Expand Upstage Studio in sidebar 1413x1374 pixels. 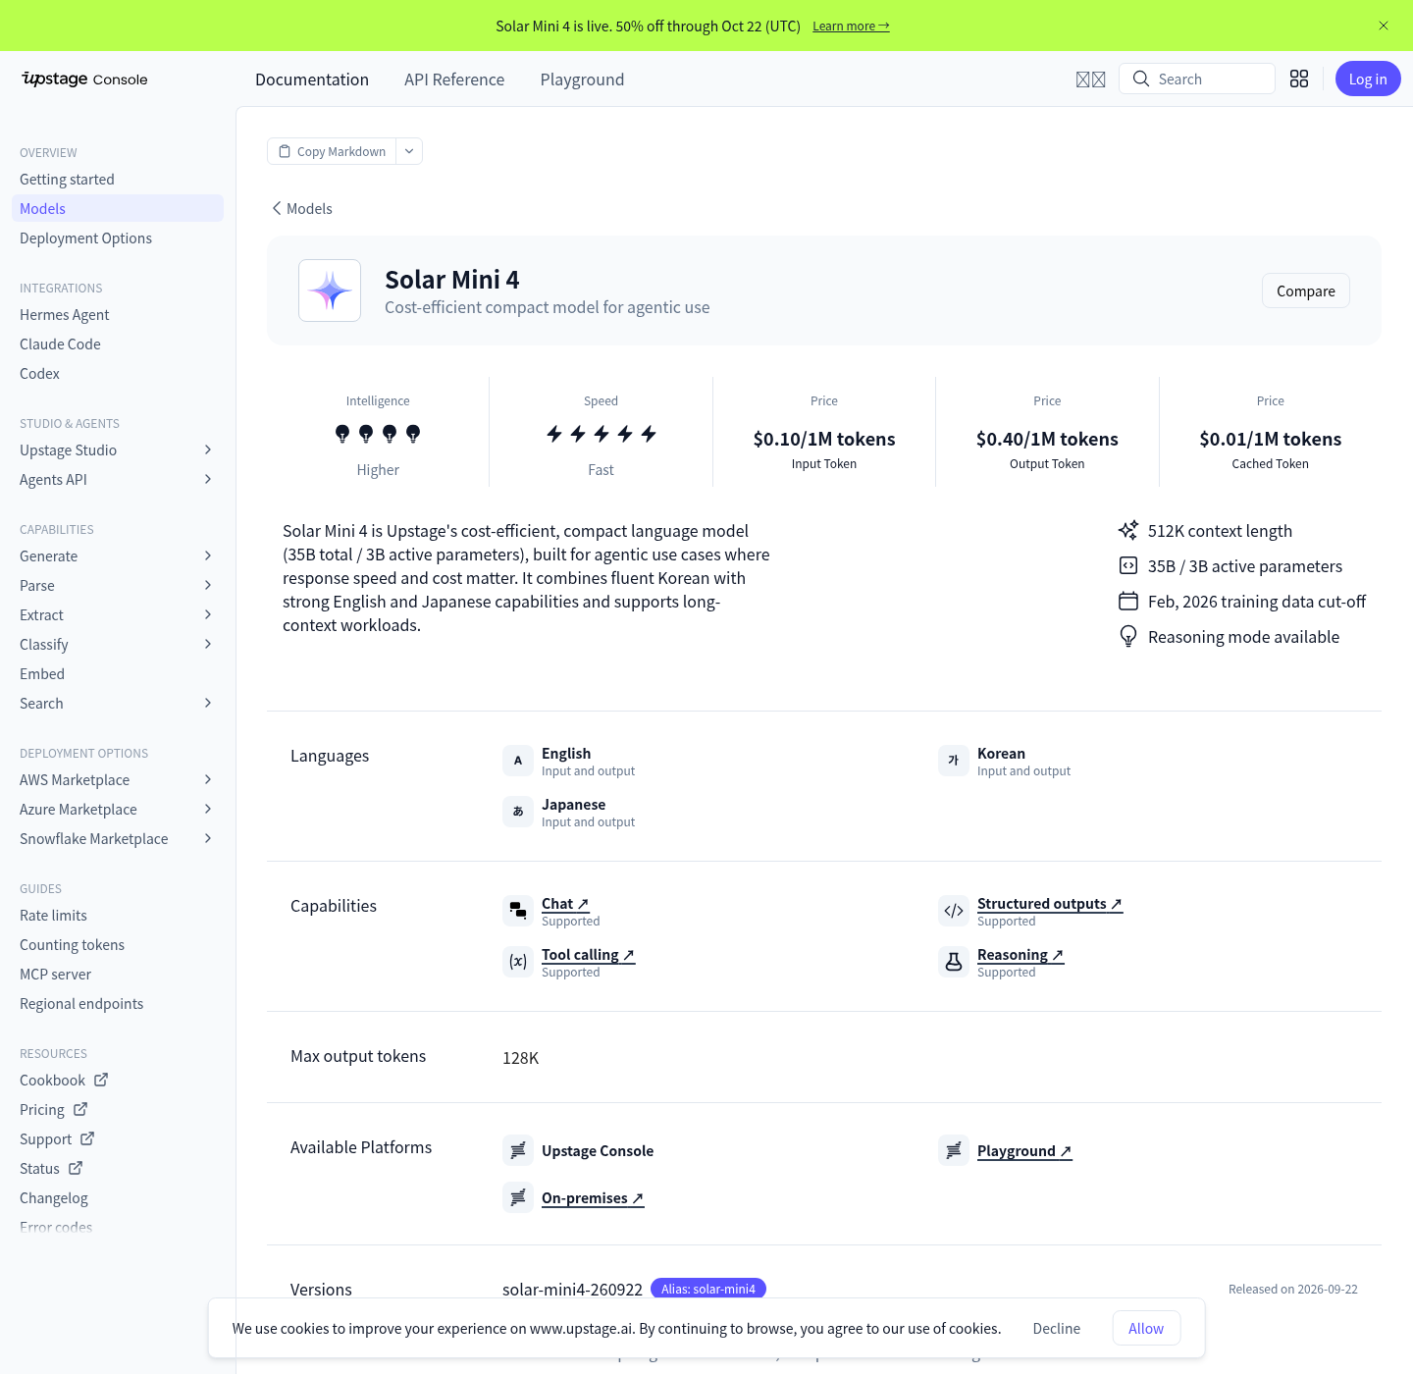click(208, 449)
